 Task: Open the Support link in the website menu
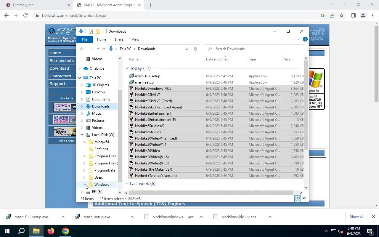[x=57, y=84]
